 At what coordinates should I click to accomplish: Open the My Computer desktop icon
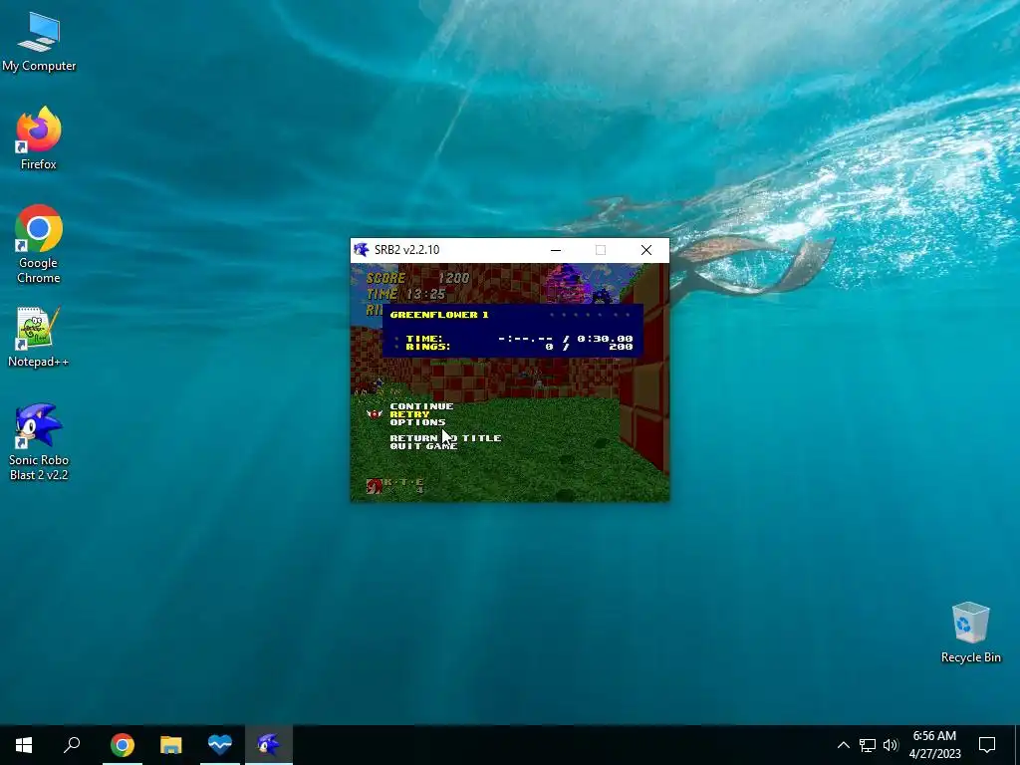39,42
